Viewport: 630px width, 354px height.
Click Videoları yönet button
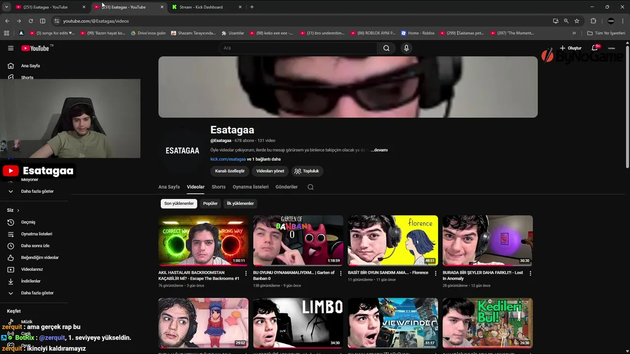point(270,171)
